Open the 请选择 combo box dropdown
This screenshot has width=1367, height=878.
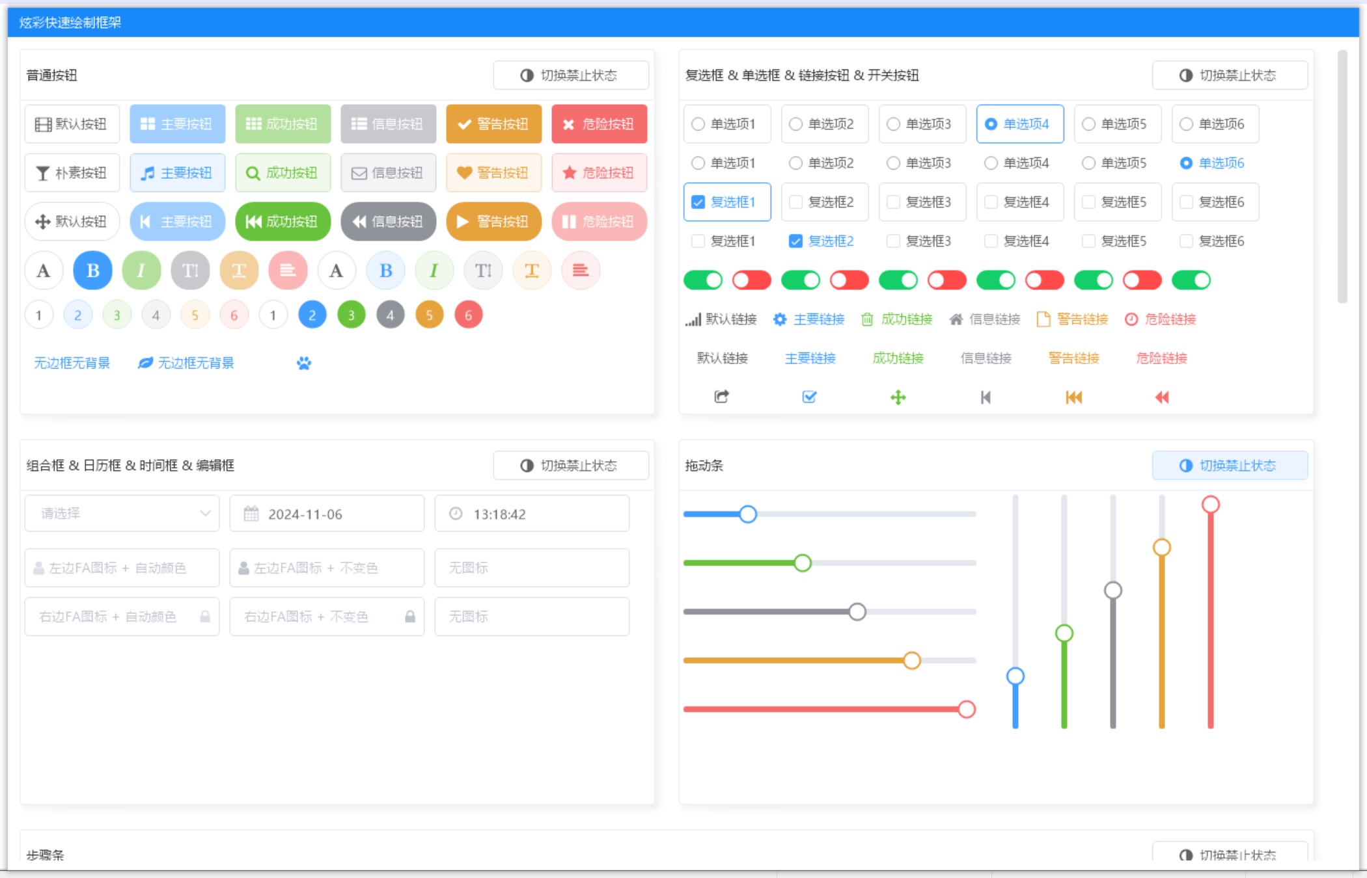pyautogui.click(x=122, y=514)
